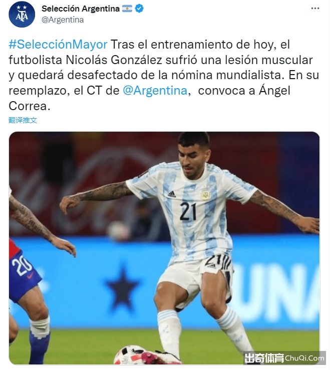Click the @Argentina handle under the name

point(63,20)
